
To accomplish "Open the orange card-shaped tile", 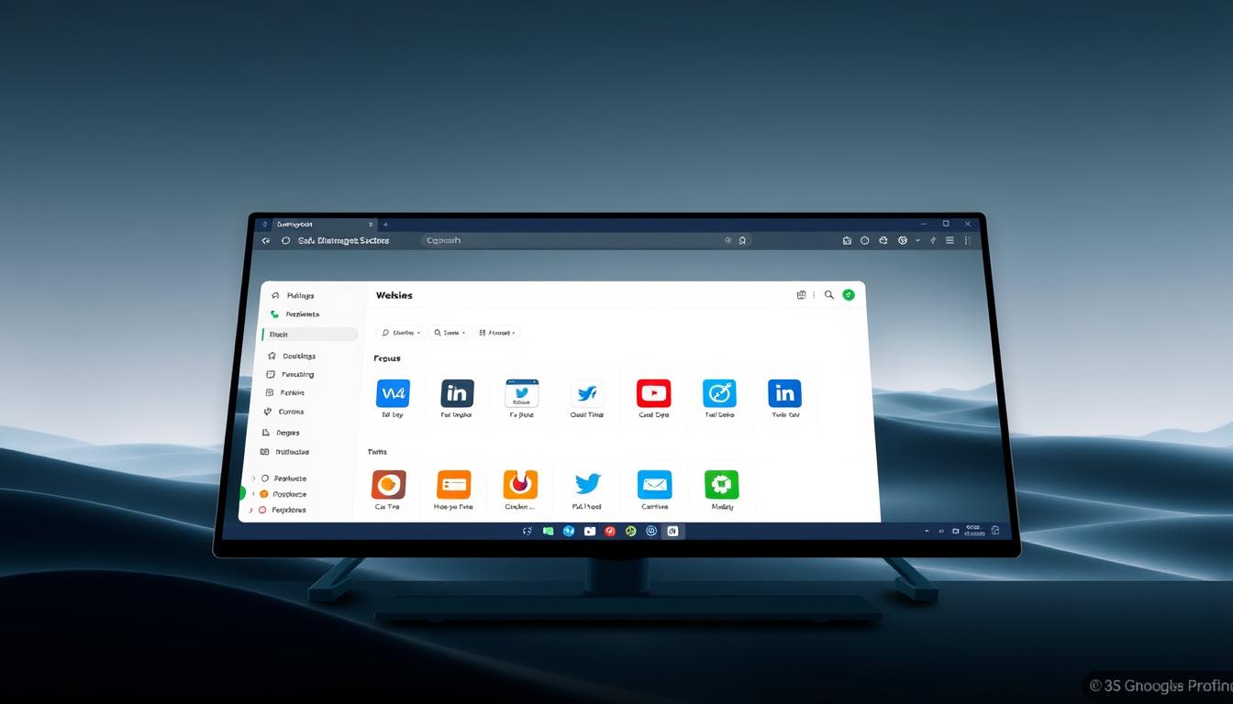I will tap(453, 484).
